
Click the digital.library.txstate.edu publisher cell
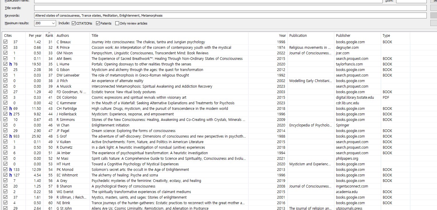pos(355,98)
